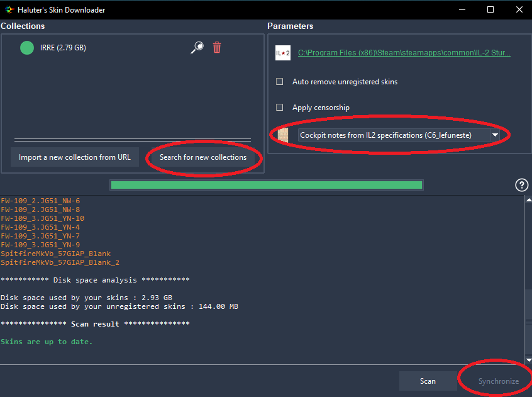Open help via the question mark icon

[521, 185]
